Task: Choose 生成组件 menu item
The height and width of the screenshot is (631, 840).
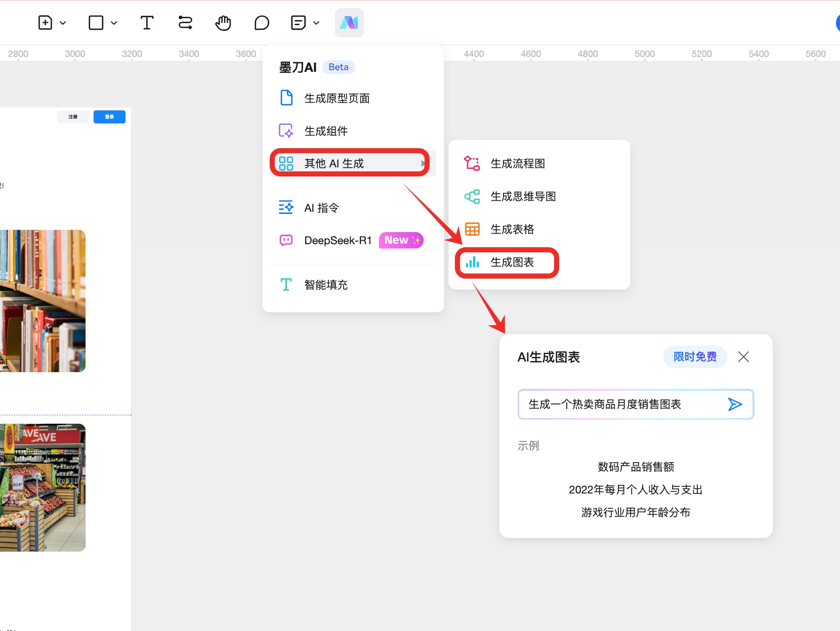Action: [x=353, y=131]
